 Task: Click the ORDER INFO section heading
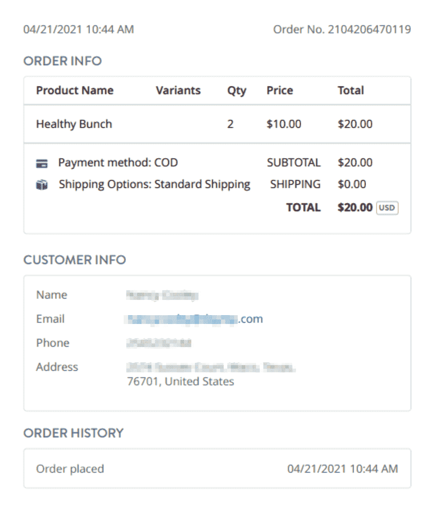click(62, 61)
